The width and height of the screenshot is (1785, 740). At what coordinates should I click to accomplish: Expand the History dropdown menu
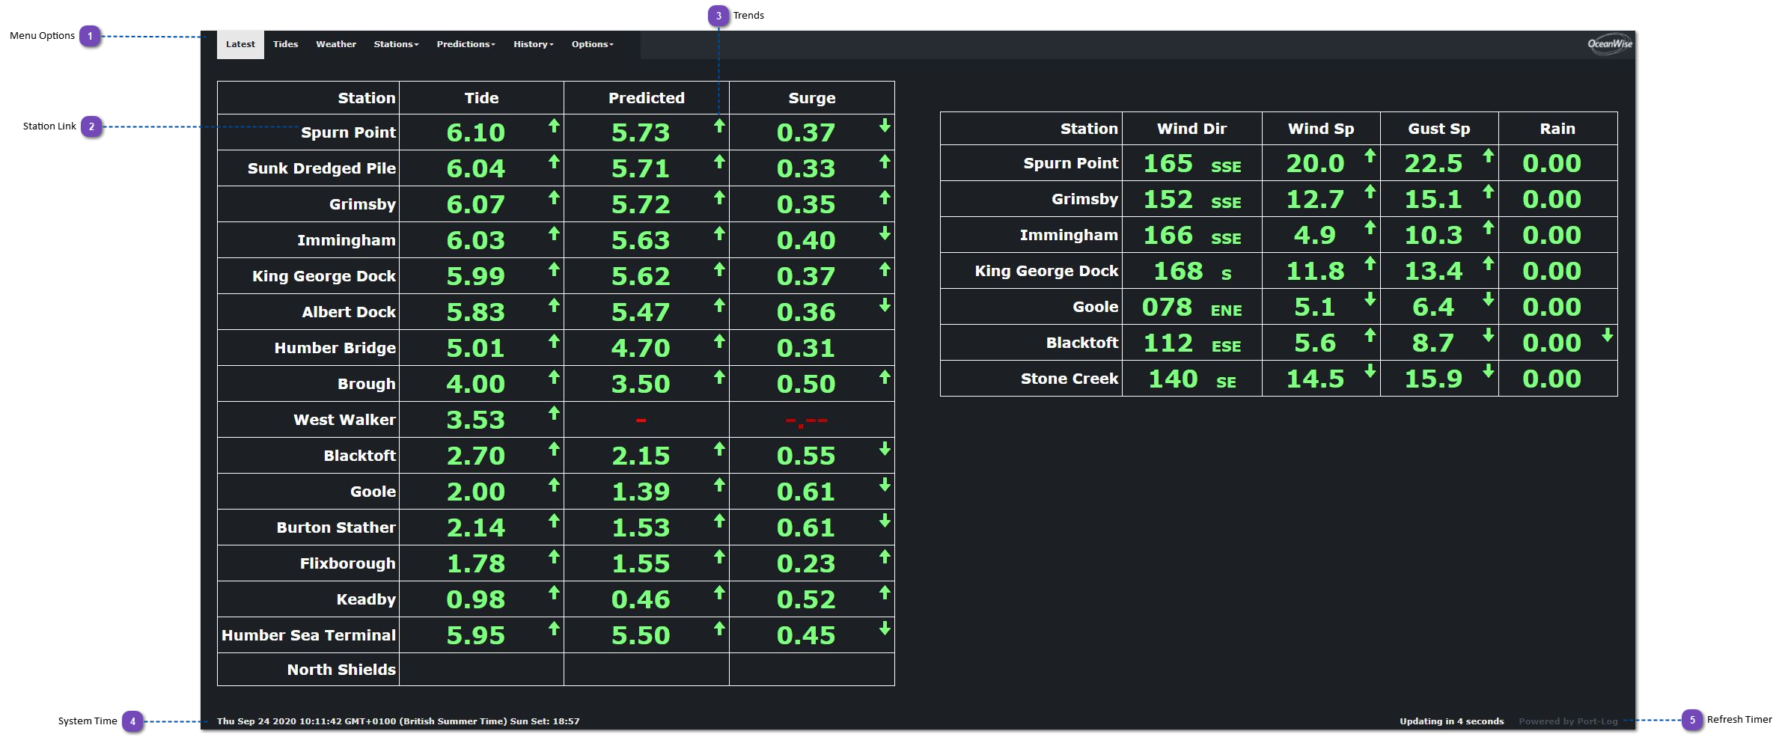(533, 45)
